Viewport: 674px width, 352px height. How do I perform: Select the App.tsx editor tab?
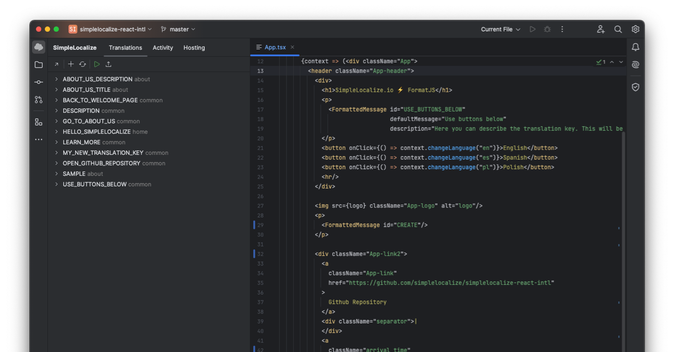(275, 47)
